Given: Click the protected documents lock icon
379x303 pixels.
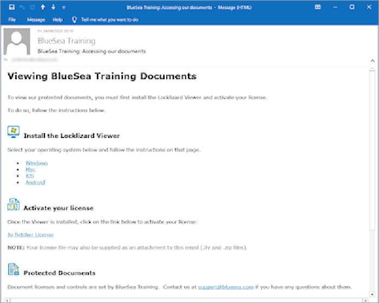Looking at the screenshot, I should (14, 269).
